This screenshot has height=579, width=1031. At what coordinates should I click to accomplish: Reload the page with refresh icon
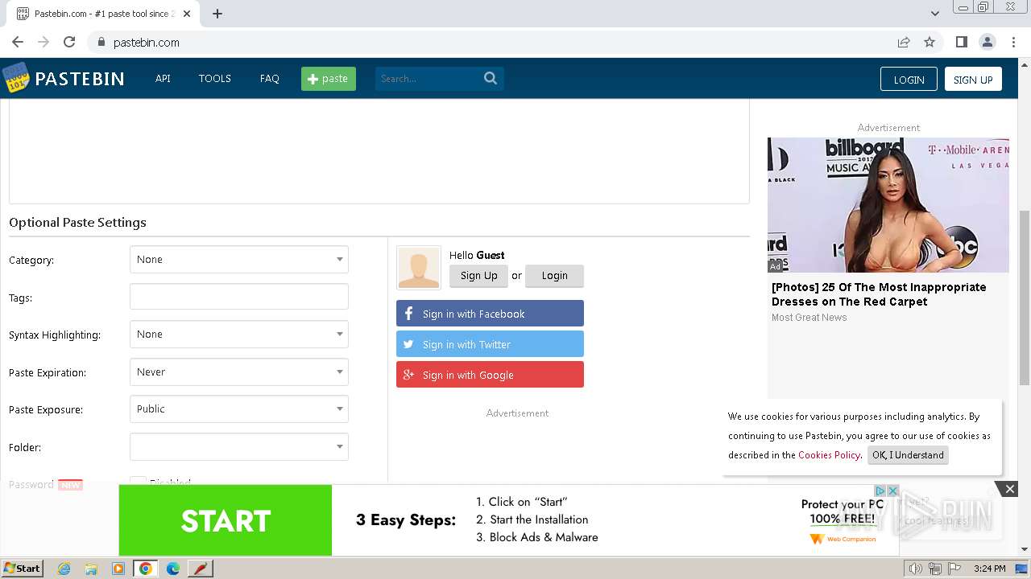(x=69, y=42)
